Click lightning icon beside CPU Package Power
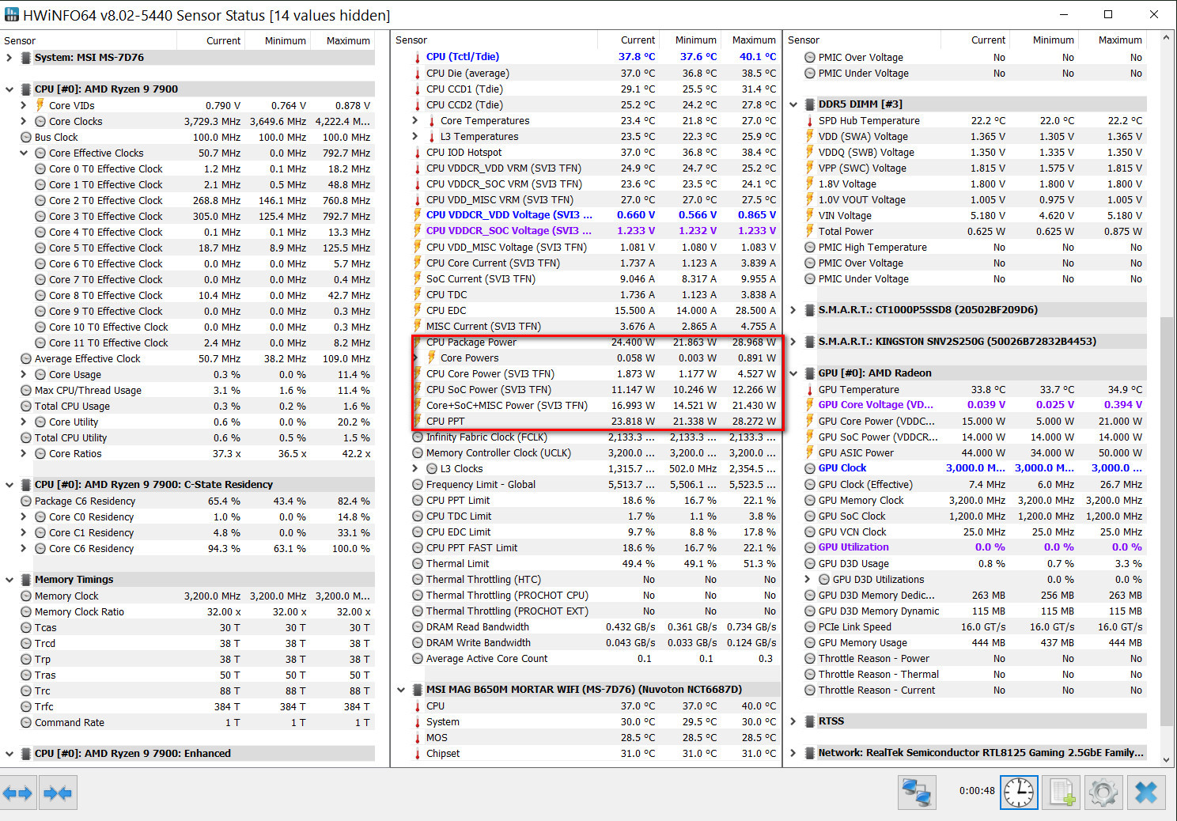The width and height of the screenshot is (1177, 821). (417, 342)
